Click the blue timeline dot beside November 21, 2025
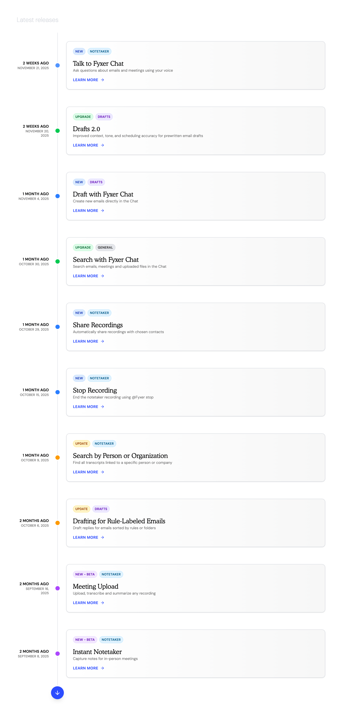 (x=57, y=65)
